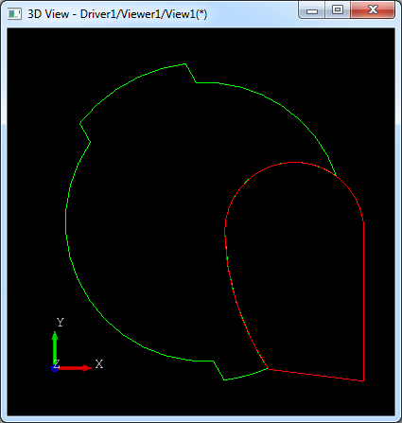Pick the green outline's leftmost arc point
402x423 pixels.
point(65,220)
